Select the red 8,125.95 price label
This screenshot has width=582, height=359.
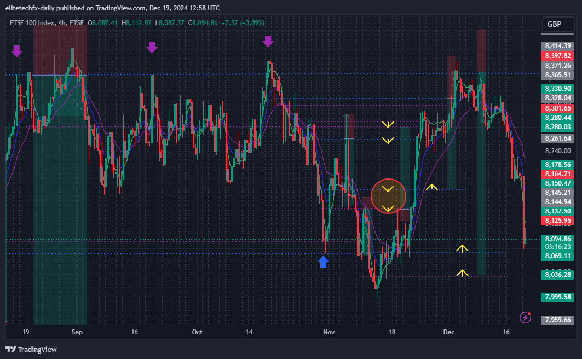(x=557, y=221)
